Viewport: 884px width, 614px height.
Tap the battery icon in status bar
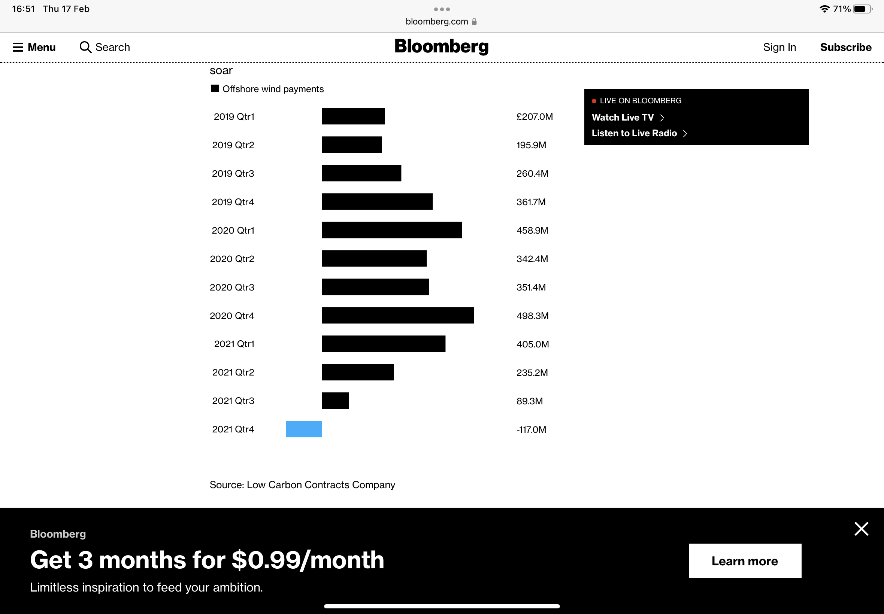point(862,9)
